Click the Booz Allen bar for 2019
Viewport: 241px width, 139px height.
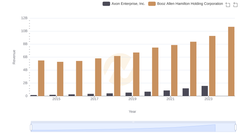pyautogui.click(x=136, y=74)
